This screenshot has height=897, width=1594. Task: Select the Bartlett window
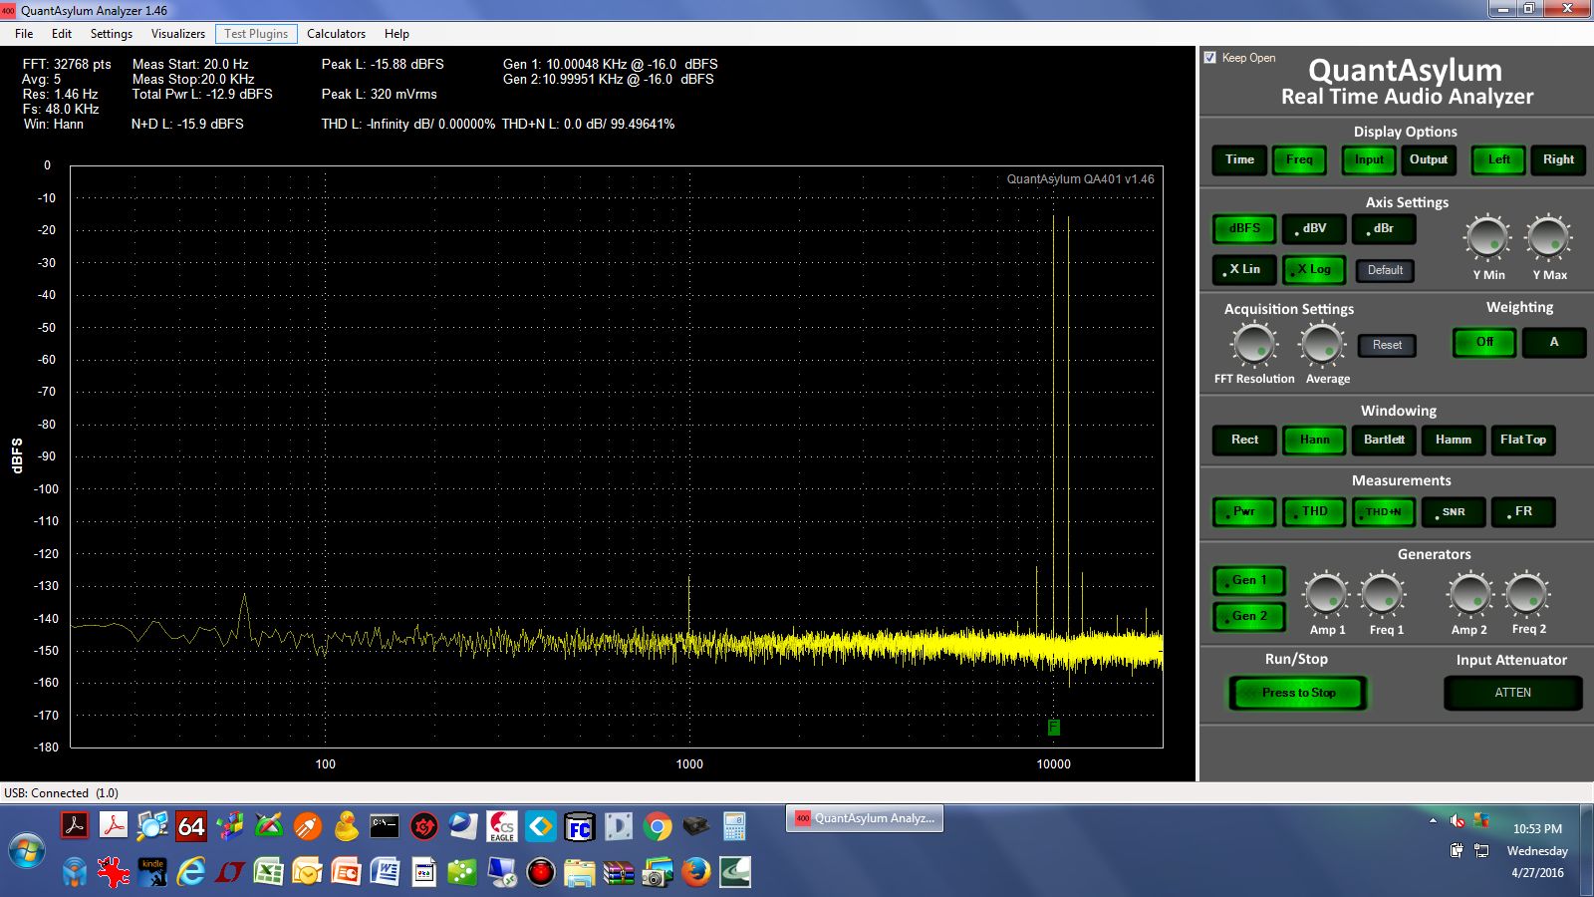(x=1384, y=440)
